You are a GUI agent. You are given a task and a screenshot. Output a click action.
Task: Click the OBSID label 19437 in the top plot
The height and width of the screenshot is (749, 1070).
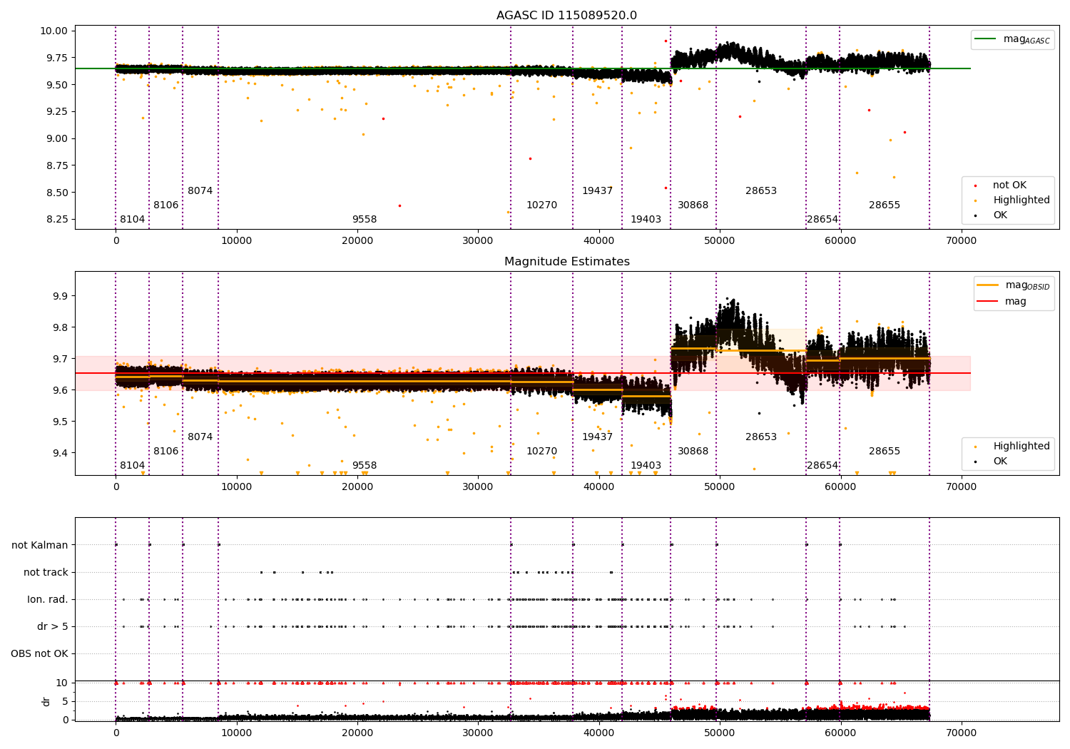click(598, 191)
